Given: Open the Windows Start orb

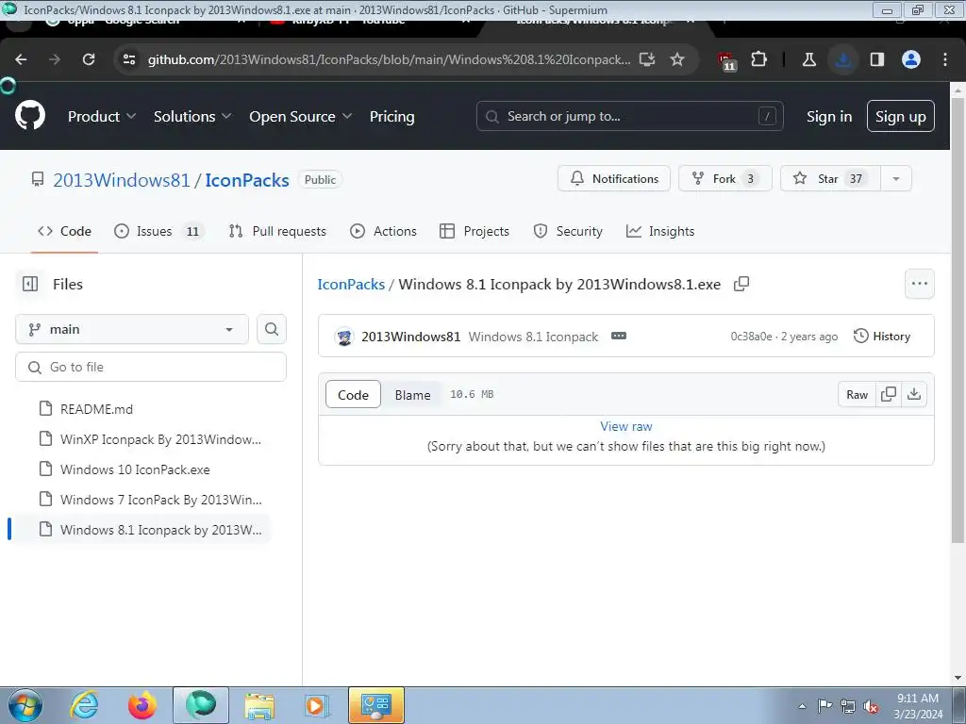Looking at the screenshot, I should pos(25,705).
